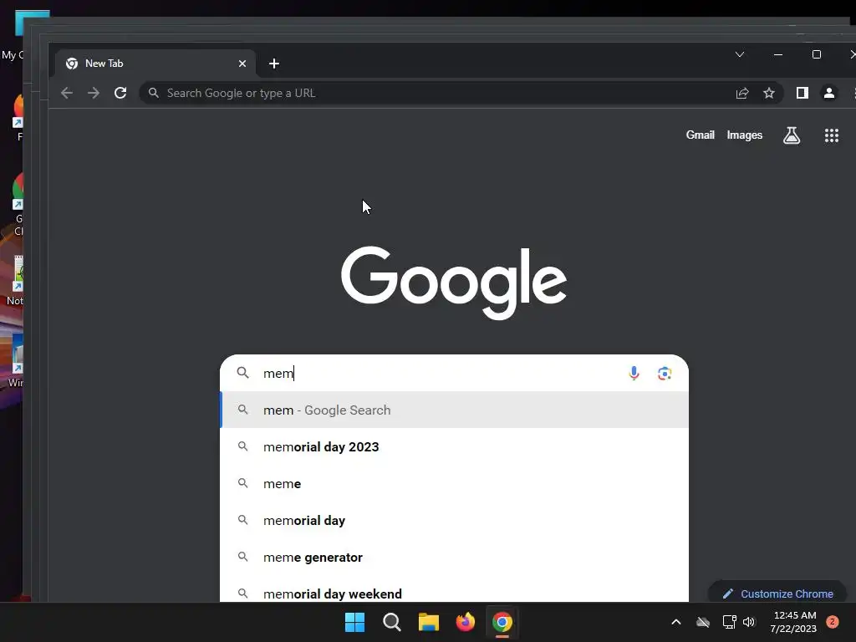Bookmark this tab with the star icon

coord(769,94)
